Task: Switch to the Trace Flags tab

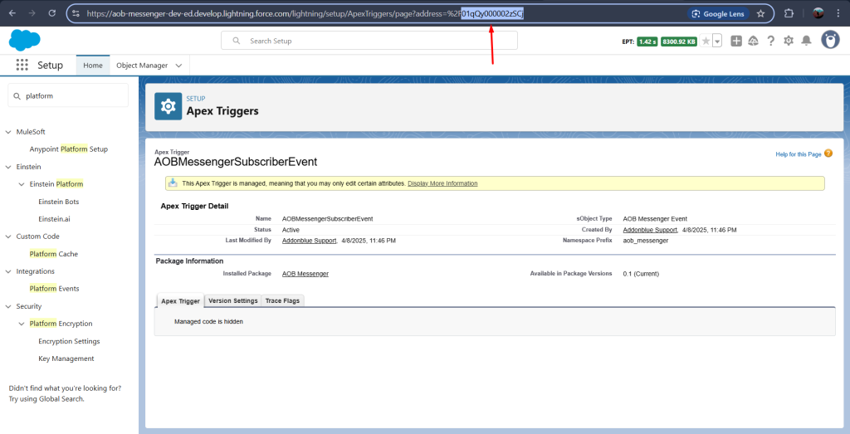Action: (282, 300)
